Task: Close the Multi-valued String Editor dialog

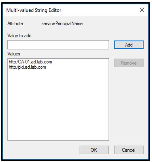Action: click(x=142, y=10)
